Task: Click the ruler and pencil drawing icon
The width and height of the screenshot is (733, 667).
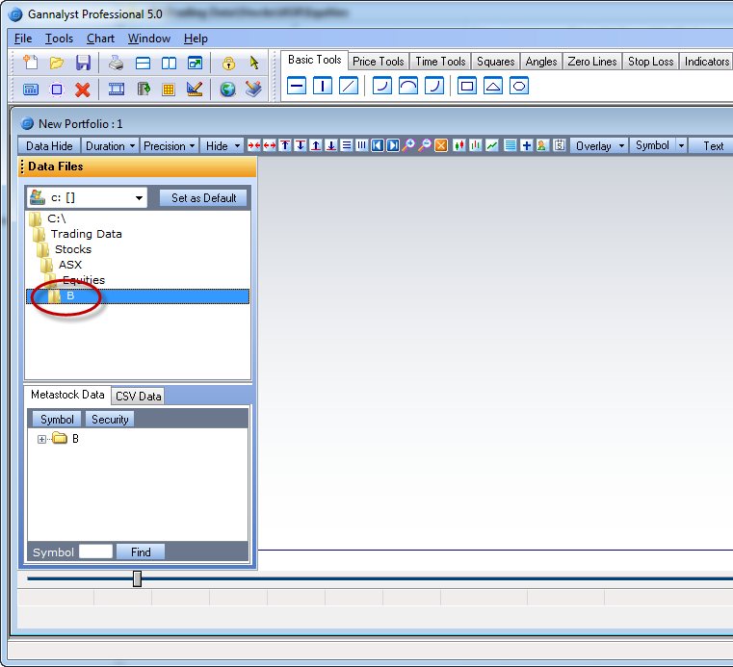Action: (x=195, y=89)
